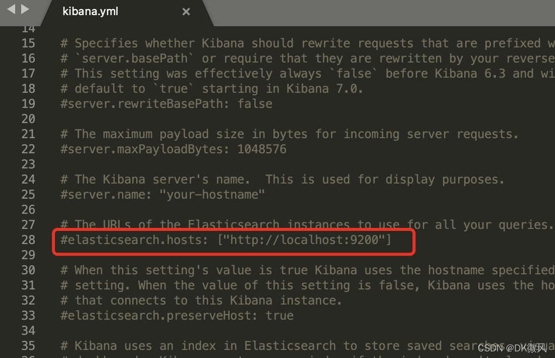555x358 pixels.
Task: Click line number 35 near the bottom
Action: [x=28, y=346]
